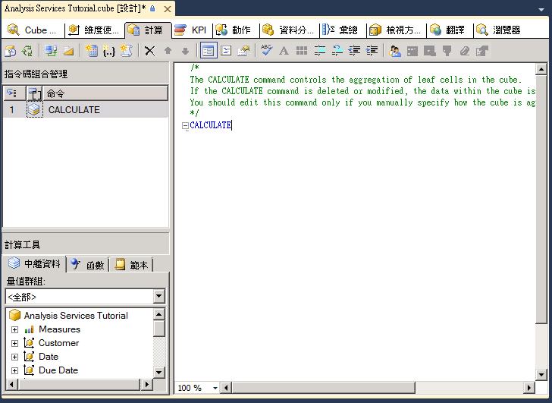Click the gray paperclip toolbar icon

click(x=465, y=51)
